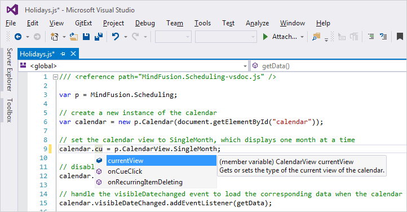Undo the last edit via toolbar icon
Image resolution: width=407 pixels, height=212 pixels.
coord(116,37)
